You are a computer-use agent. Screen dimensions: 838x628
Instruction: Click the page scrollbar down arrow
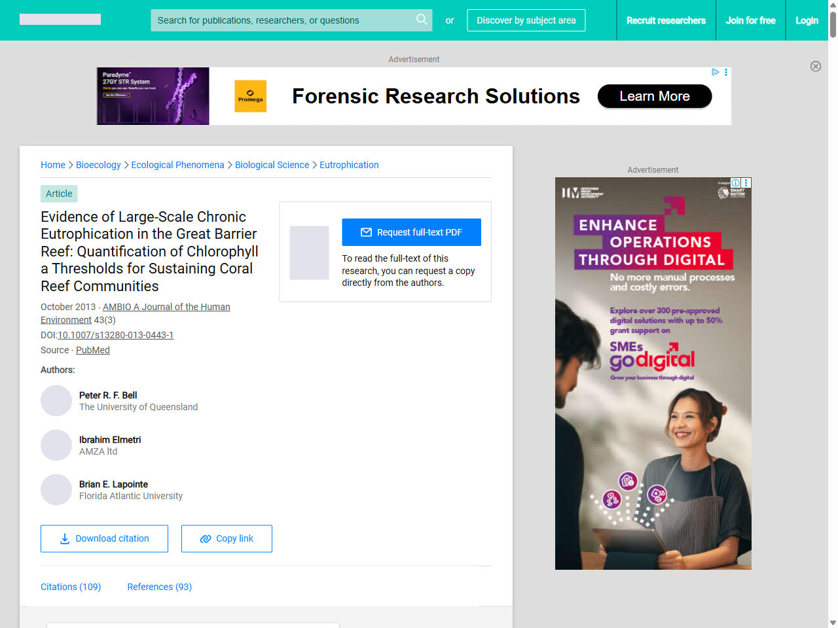(x=833, y=623)
